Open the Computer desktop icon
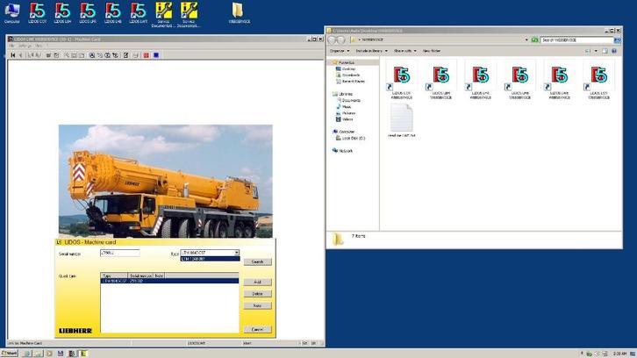This screenshot has height=358, width=637. tap(11, 12)
